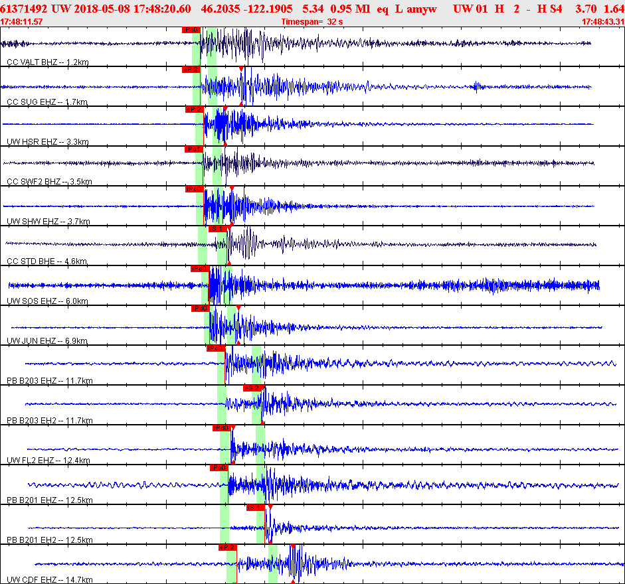Click the eS 2 pick flag on PB B203 EH2

point(252,388)
